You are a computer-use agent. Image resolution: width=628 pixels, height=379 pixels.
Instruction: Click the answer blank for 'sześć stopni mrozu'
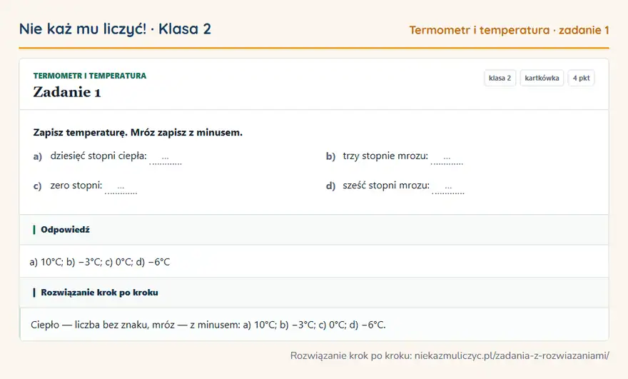click(x=448, y=187)
